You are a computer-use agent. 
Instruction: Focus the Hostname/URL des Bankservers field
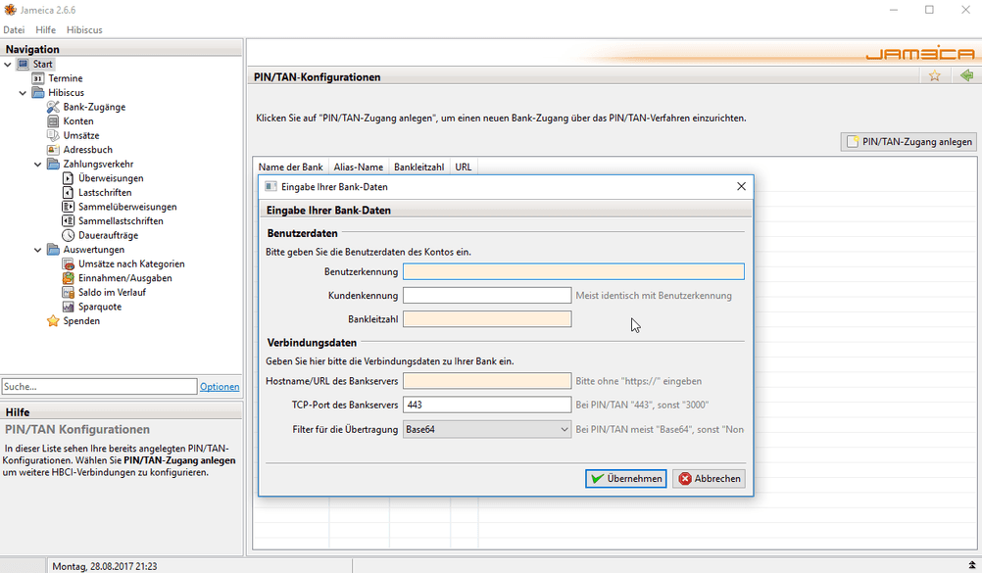click(487, 381)
